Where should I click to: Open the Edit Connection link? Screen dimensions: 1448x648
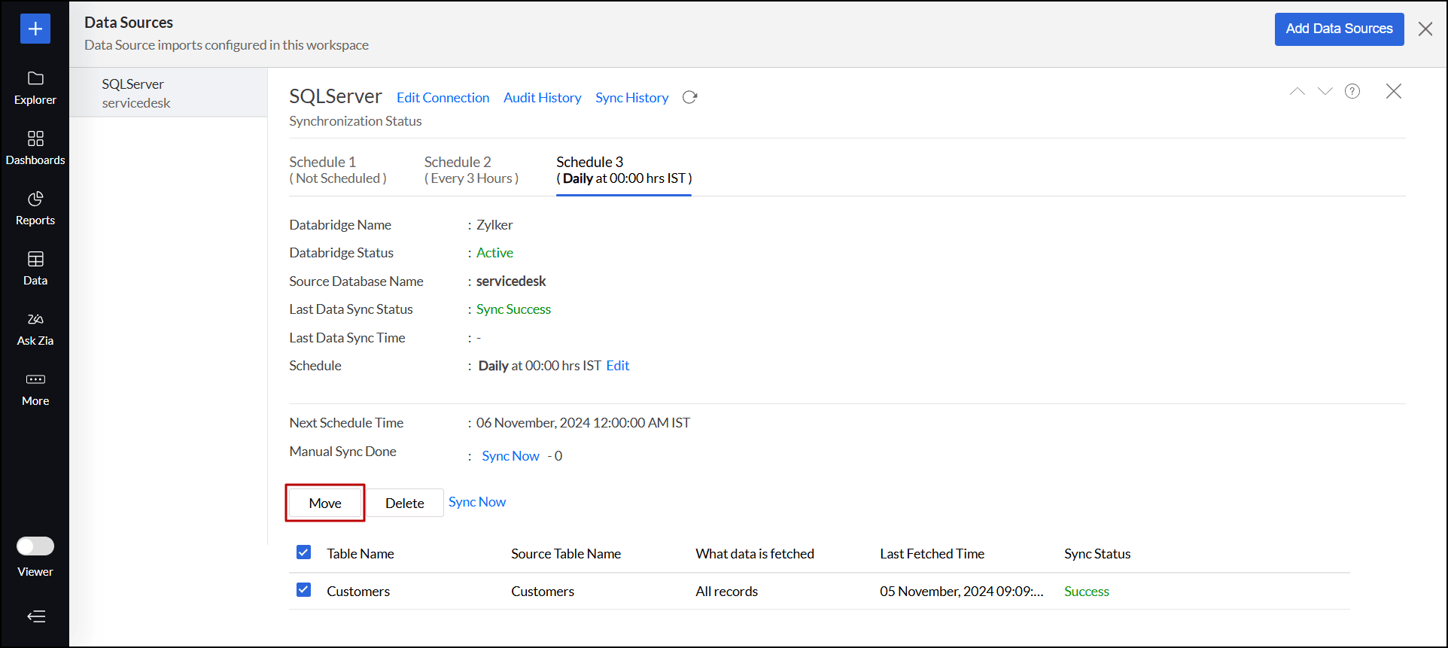(x=443, y=98)
